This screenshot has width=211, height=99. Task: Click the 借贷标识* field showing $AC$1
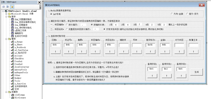[151, 45]
